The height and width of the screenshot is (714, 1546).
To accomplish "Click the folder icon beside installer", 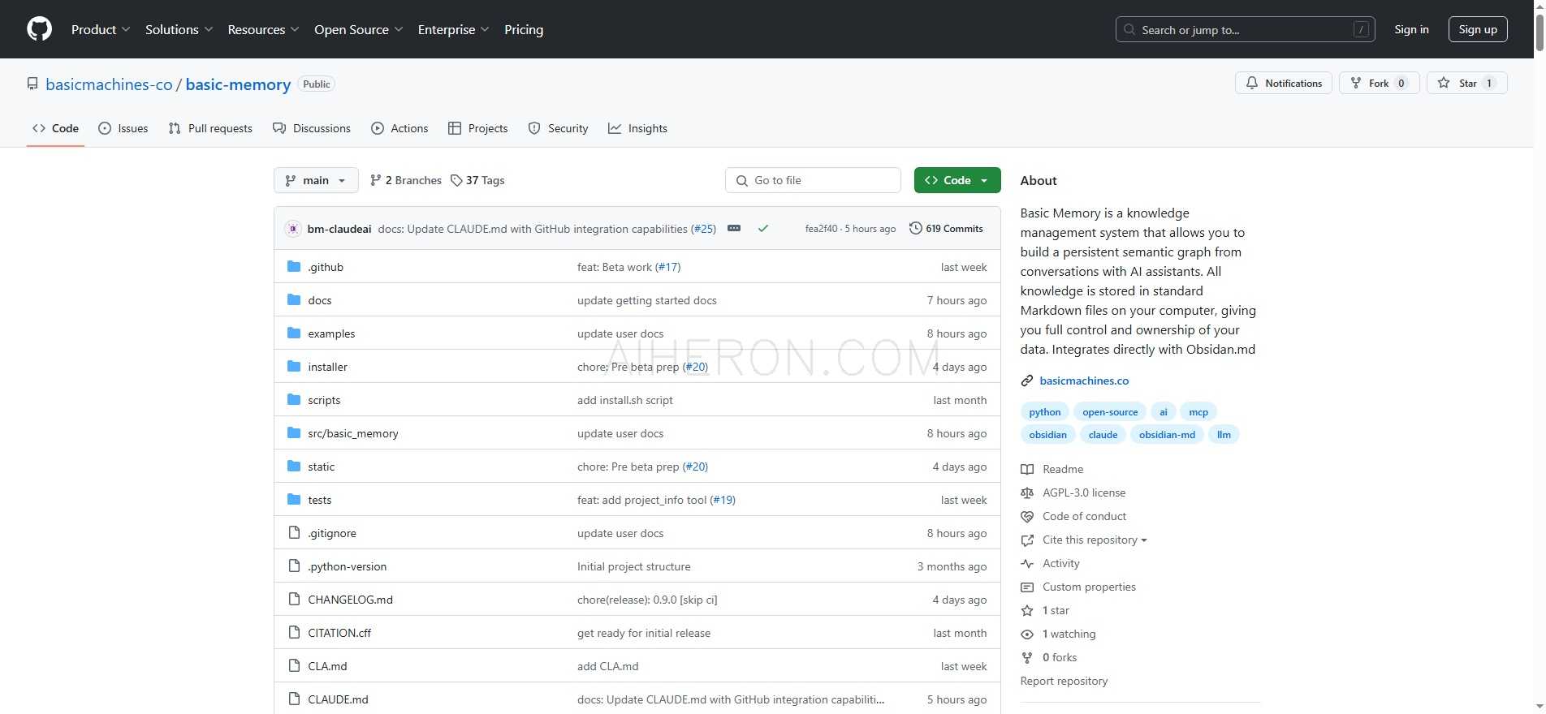I will point(294,367).
